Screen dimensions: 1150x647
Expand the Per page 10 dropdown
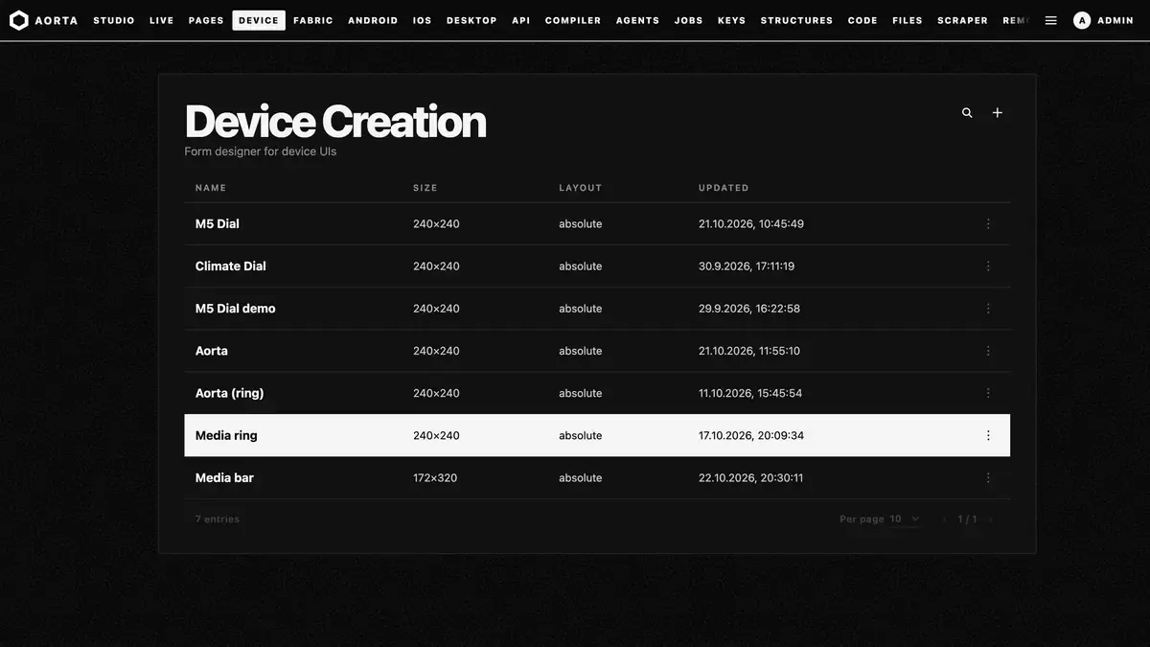click(905, 520)
